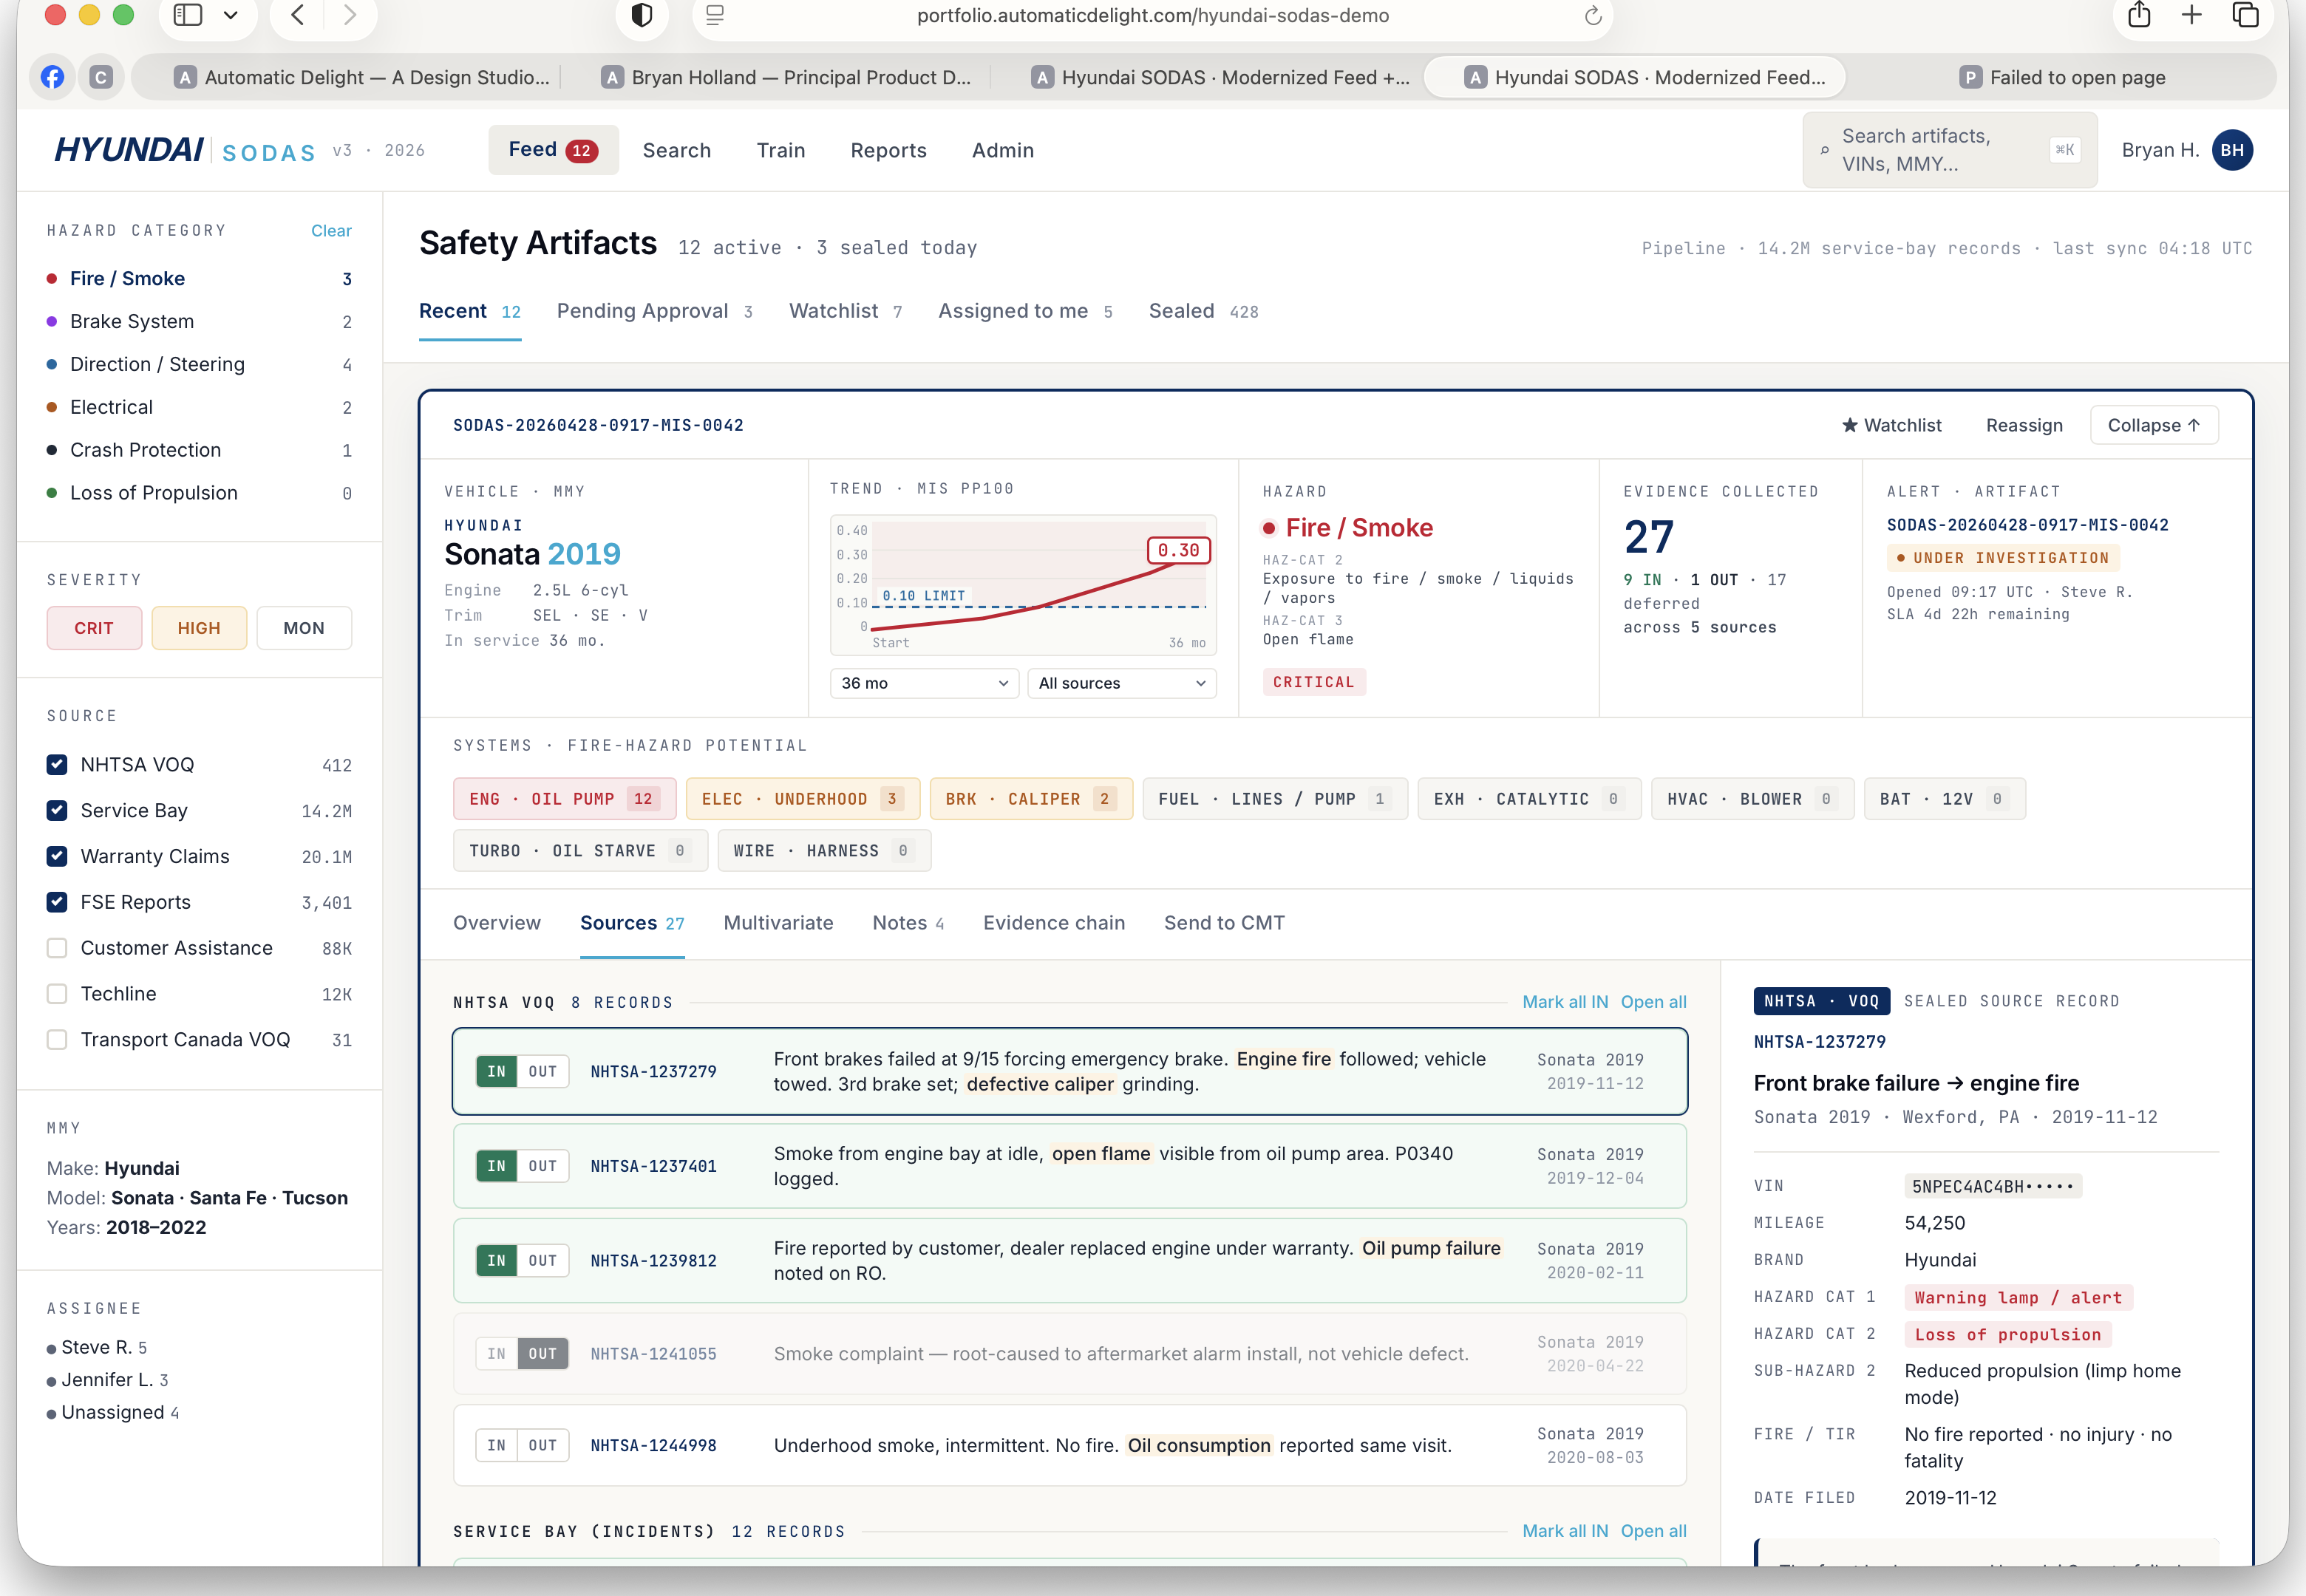
Task: Mark NHTSA-1244998 as IN
Action: [497, 1446]
